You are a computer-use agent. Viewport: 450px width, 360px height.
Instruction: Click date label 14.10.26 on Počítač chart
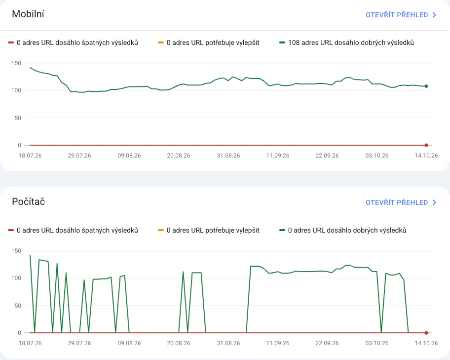click(x=426, y=343)
